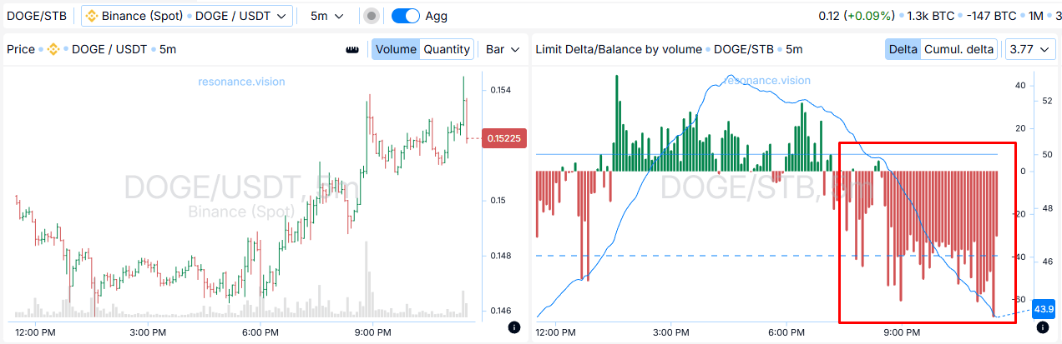Screen dimensions: 1062x344
Task: Click the resonance.vision link on delta chart
Action: (x=767, y=81)
